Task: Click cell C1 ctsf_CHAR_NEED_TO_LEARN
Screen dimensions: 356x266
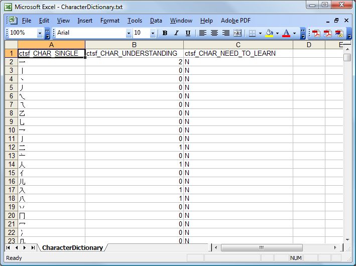Action: [x=238, y=53]
